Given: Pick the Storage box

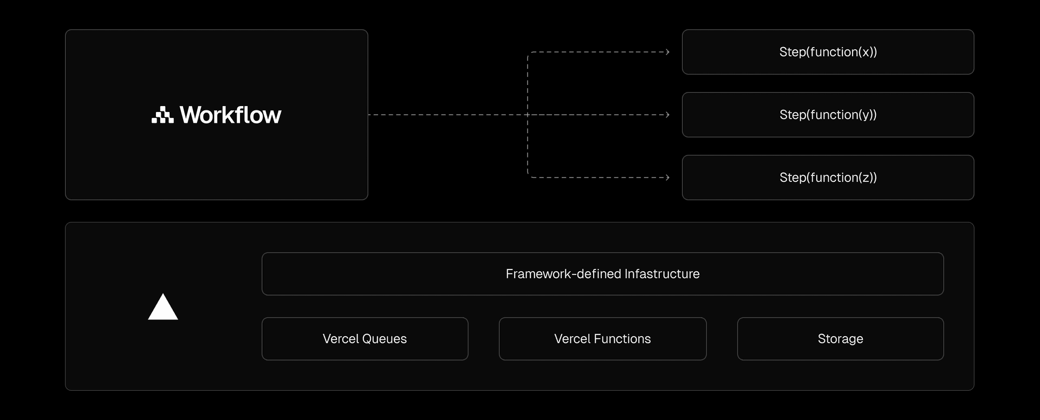Looking at the screenshot, I should pyautogui.click(x=840, y=339).
